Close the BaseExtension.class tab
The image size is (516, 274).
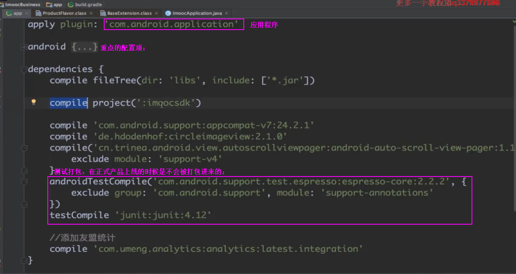(x=156, y=13)
